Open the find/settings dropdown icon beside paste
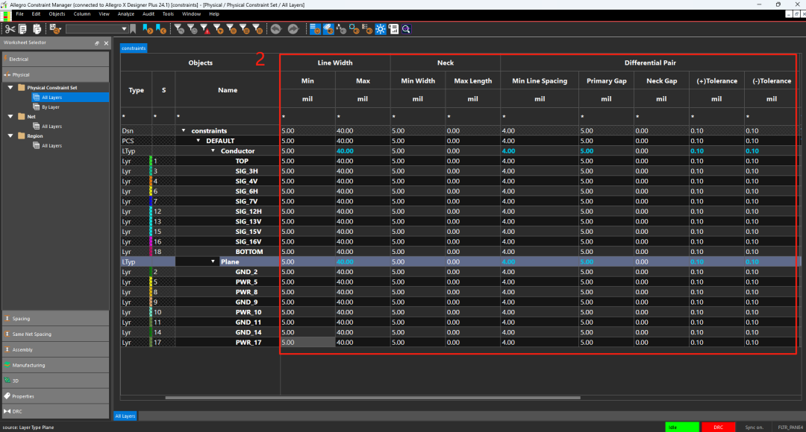Viewport: 806px width, 432px height. [x=55, y=29]
